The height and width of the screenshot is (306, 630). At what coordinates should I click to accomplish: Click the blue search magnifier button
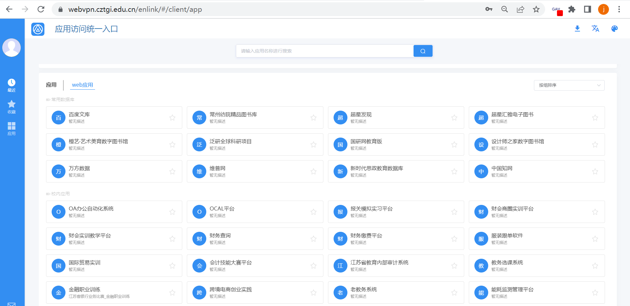(x=423, y=51)
